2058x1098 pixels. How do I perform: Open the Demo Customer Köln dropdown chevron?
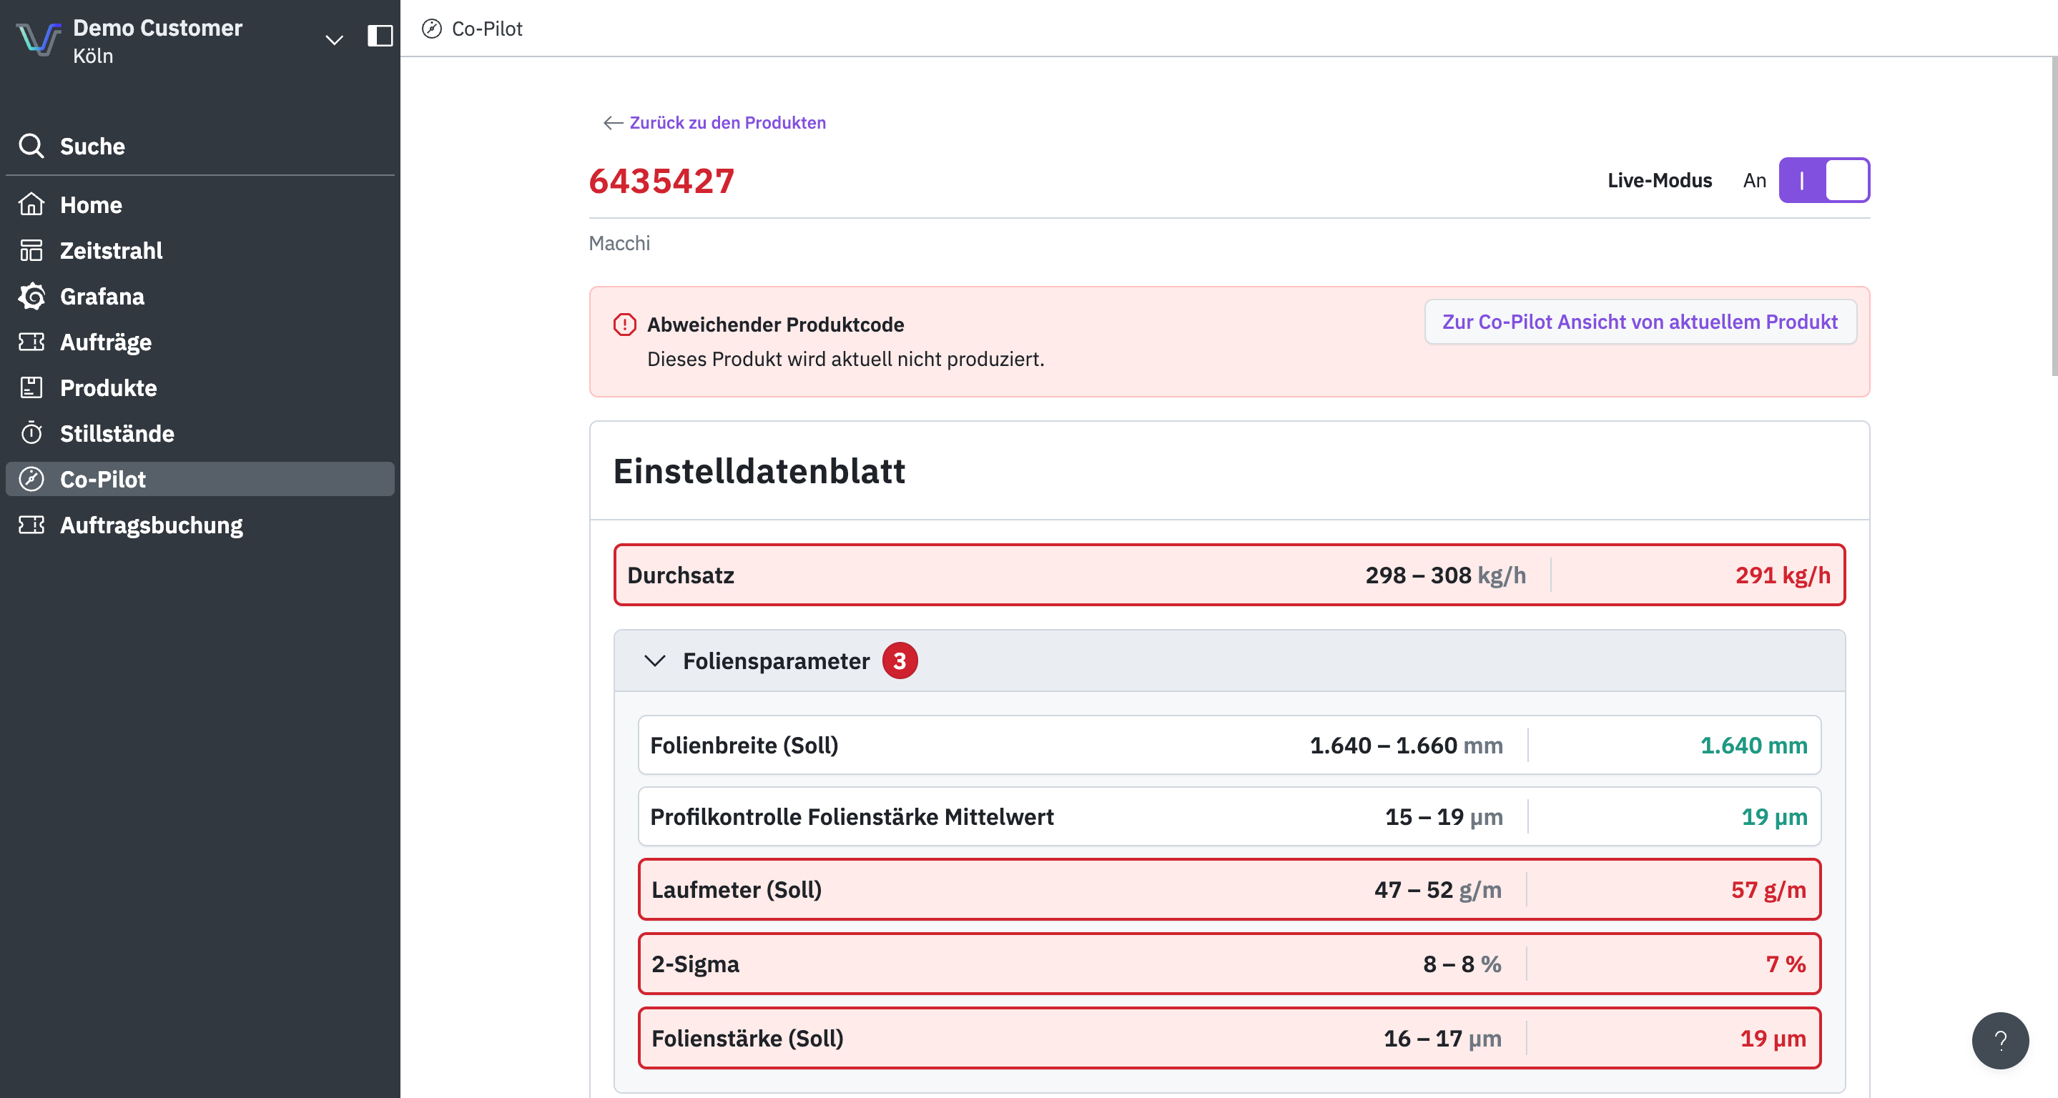coord(334,39)
